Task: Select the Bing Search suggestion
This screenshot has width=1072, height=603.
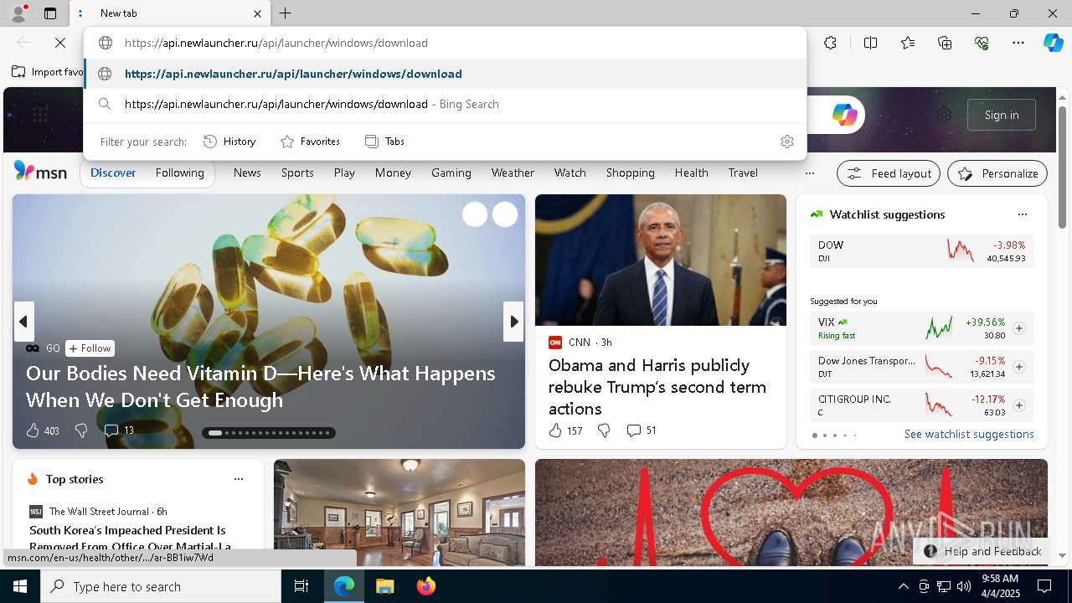Action: [445, 104]
